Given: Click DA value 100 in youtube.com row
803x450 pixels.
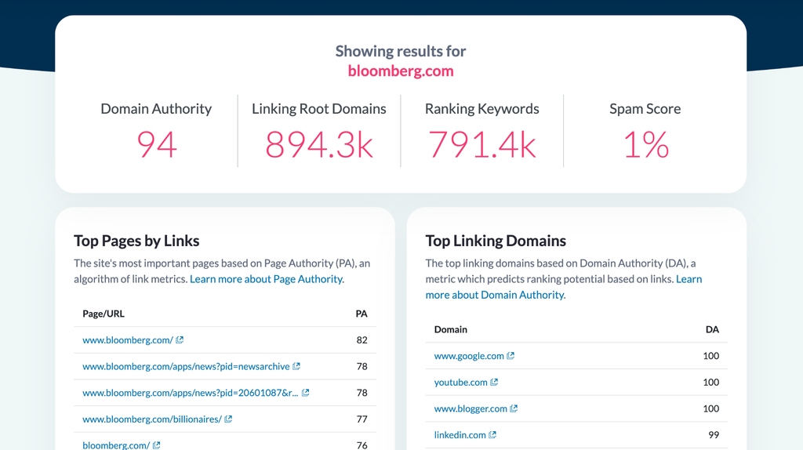Looking at the screenshot, I should point(710,382).
